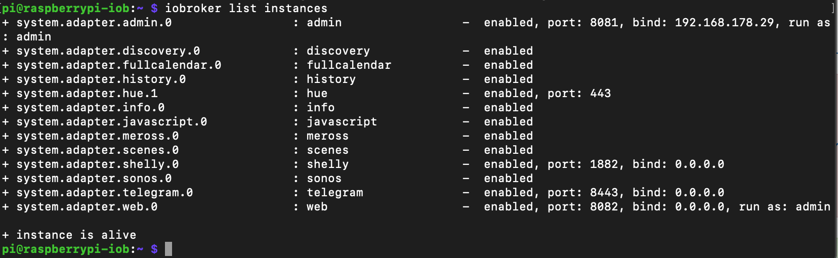Click system.adapter.sonos.0 instance name

(94, 178)
